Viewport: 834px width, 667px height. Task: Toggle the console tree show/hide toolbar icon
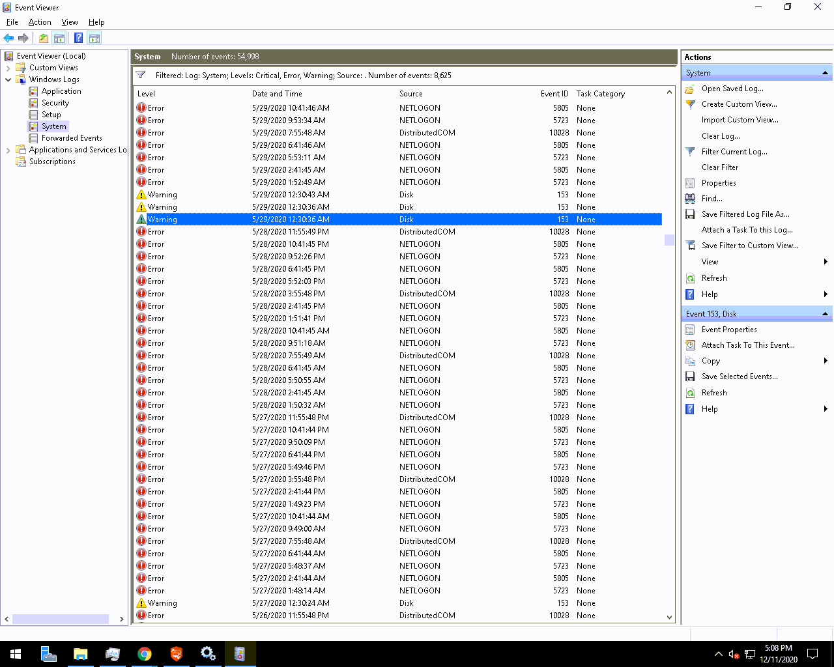(x=59, y=38)
